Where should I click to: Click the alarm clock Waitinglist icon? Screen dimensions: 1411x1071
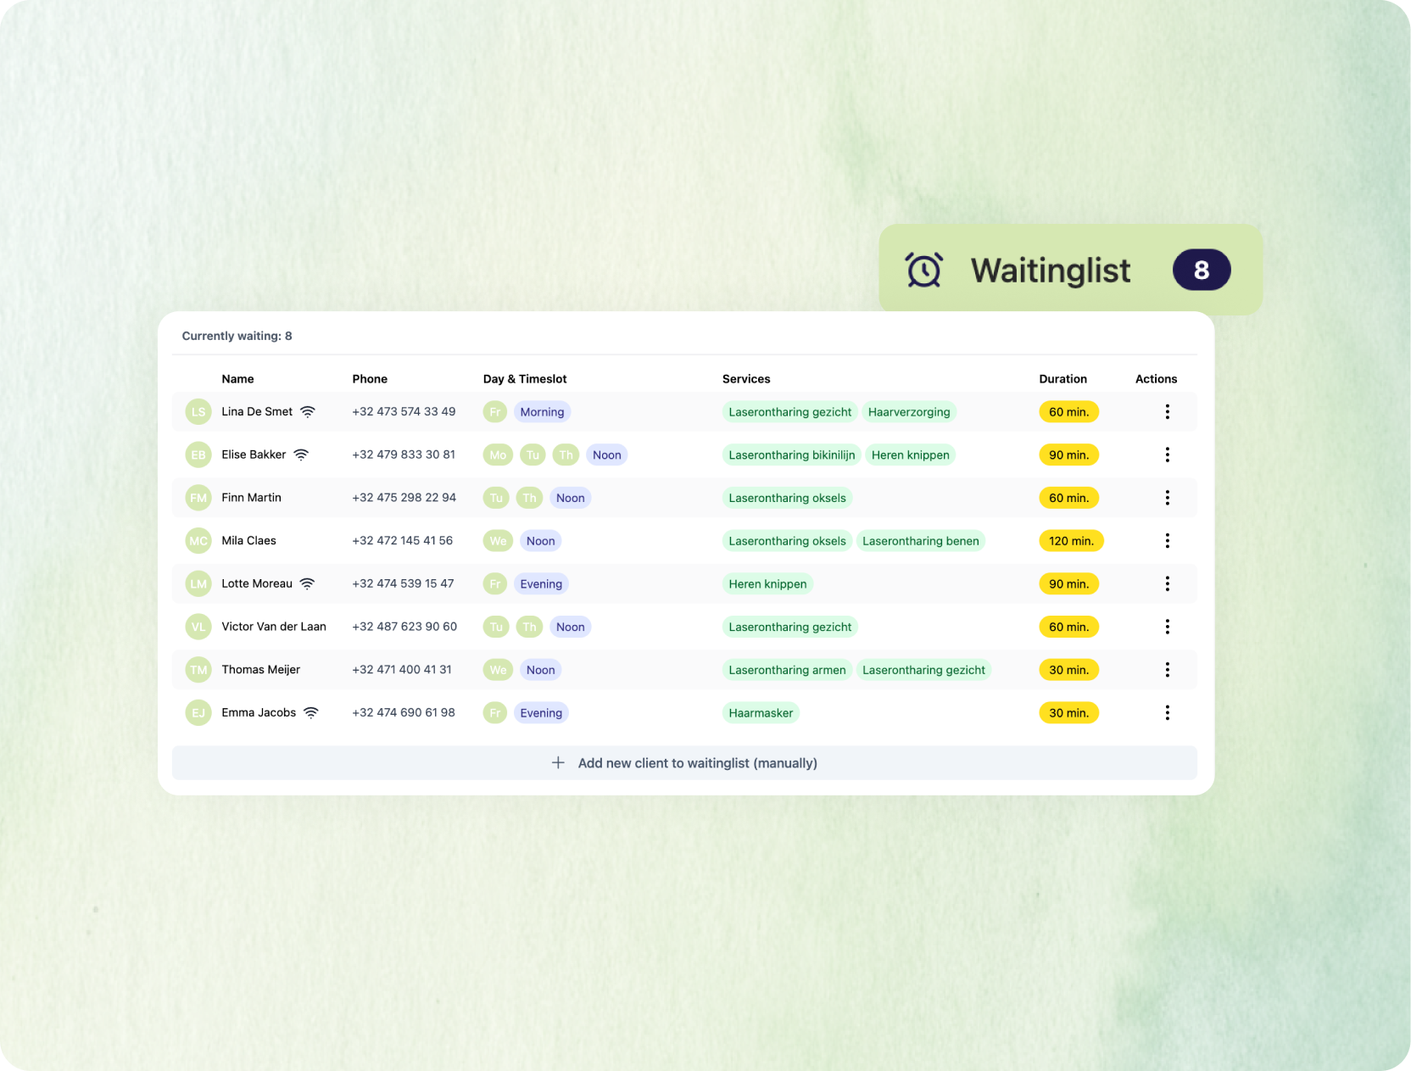coord(923,270)
